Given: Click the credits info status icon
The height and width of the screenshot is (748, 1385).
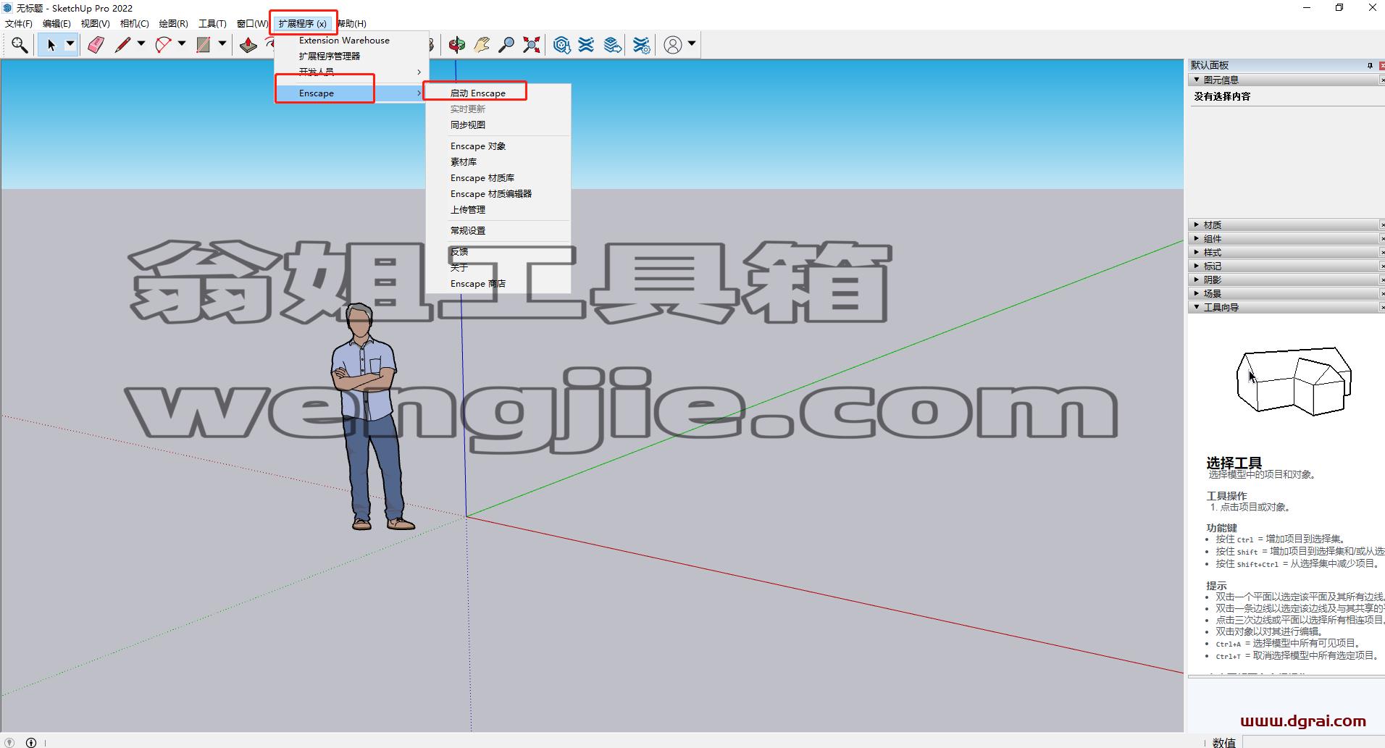Looking at the screenshot, I should [x=31, y=742].
